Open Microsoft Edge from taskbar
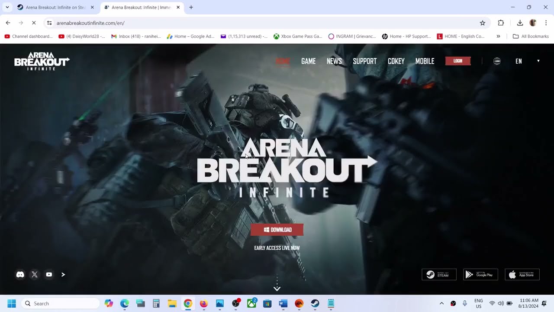This screenshot has width=554, height=312. pos(125,303)
